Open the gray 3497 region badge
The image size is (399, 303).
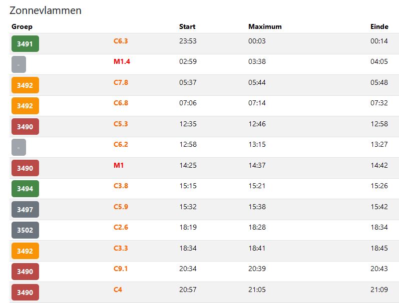tap(25, 210)
